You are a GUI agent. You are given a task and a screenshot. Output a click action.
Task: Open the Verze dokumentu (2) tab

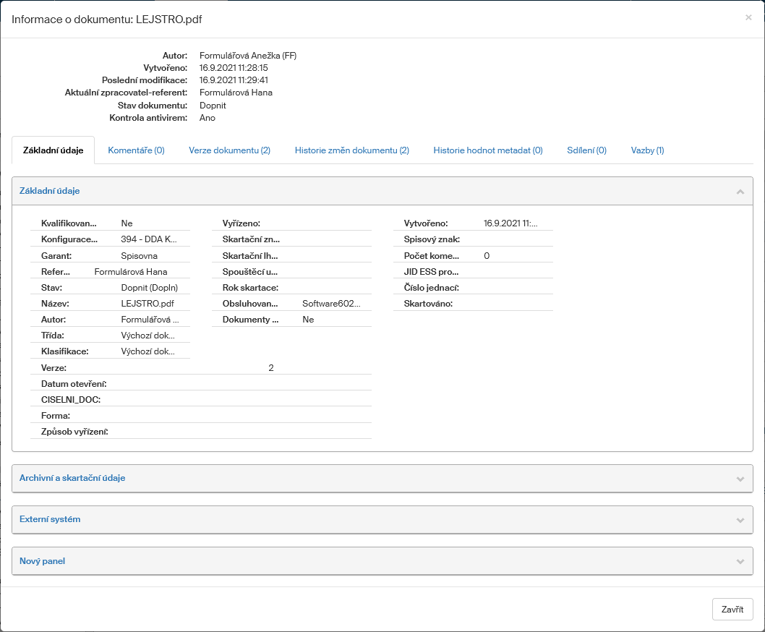click(229, 150)
